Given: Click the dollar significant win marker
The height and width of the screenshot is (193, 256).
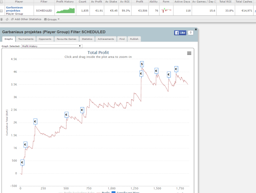Looking at the screenshot, I should [x=142, y=64].
